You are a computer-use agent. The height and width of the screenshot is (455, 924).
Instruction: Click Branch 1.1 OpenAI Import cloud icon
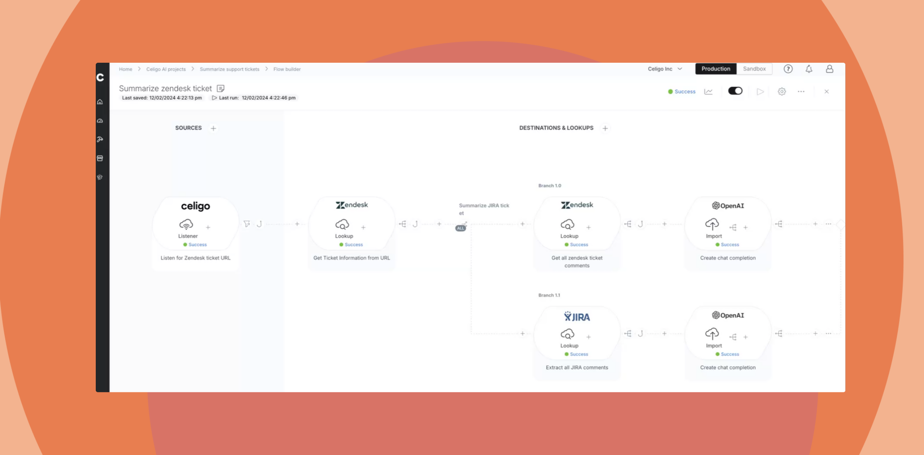coord(712,334)
